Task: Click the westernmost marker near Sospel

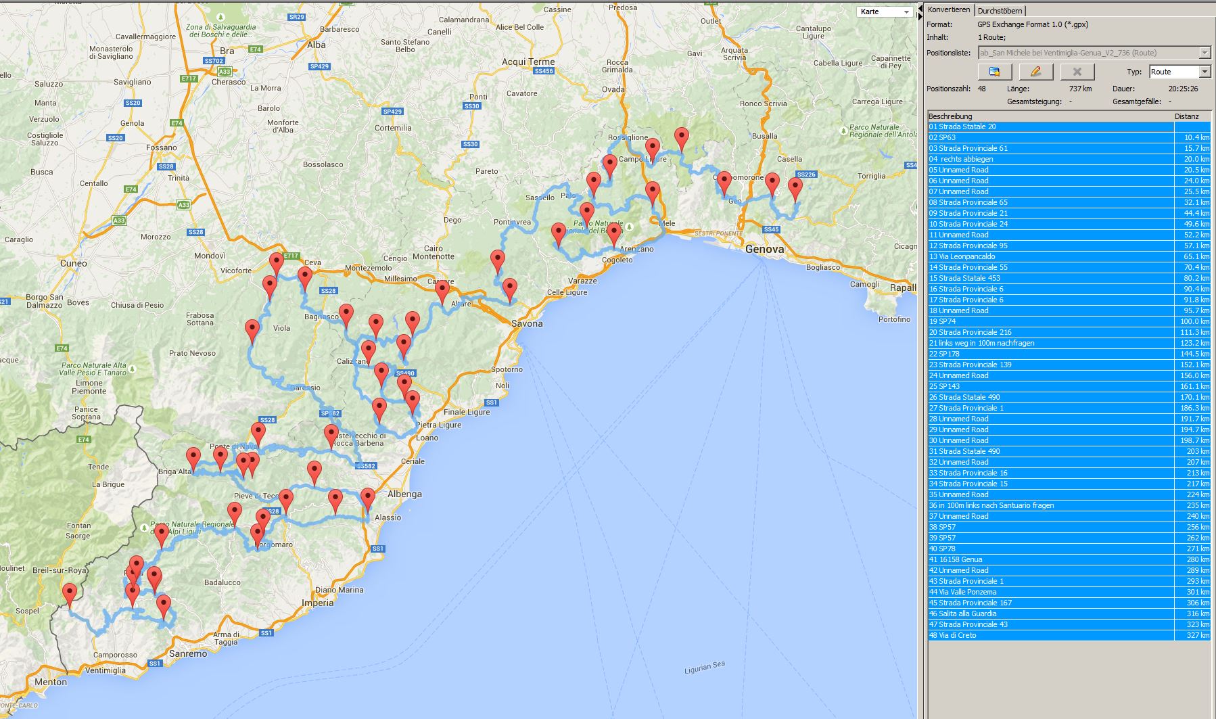Action: pyautogui.click(x=69, y=595)
